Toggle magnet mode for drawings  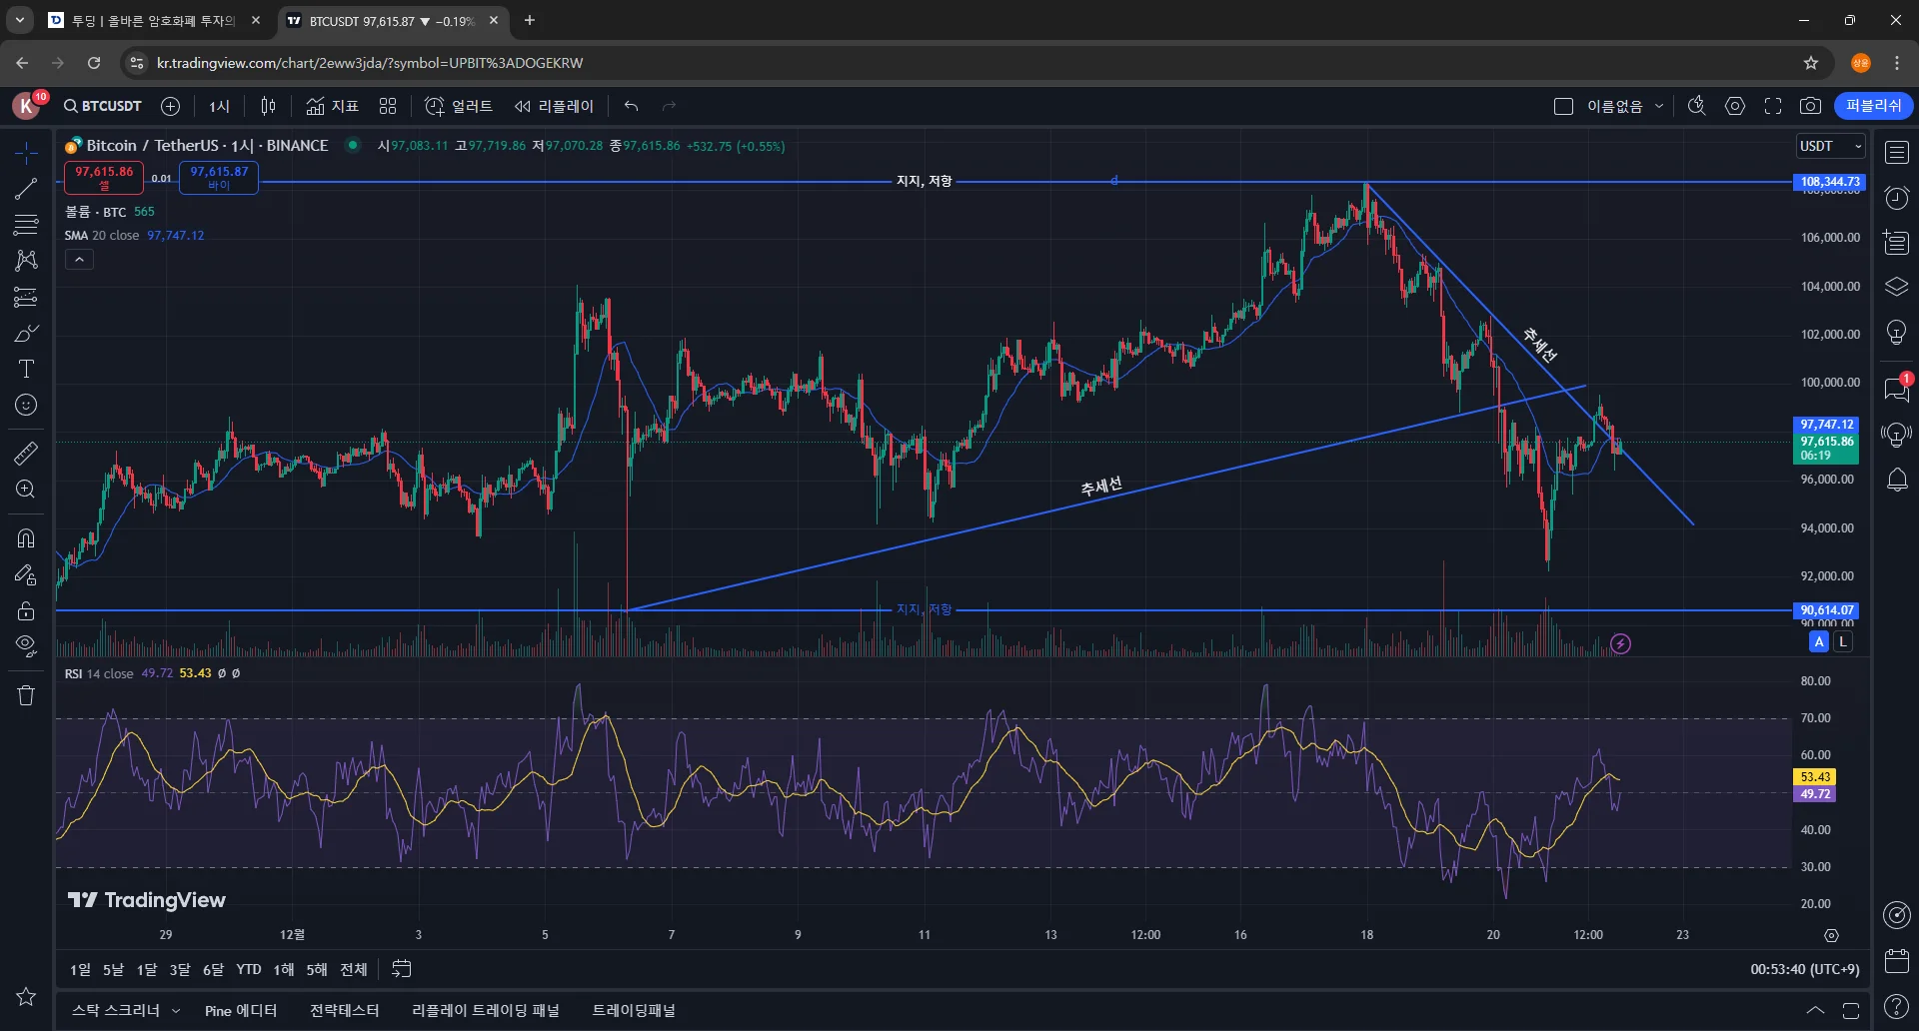tap(26, 538)
